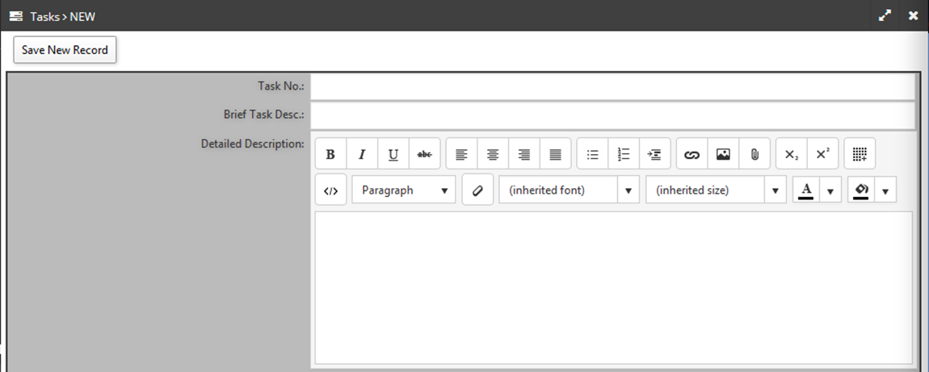Open the inherited size dropdown

pos(717,190)
